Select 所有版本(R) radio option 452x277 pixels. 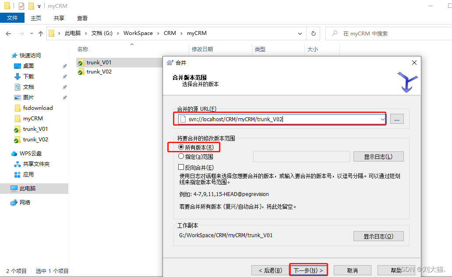tap(196, 147)
